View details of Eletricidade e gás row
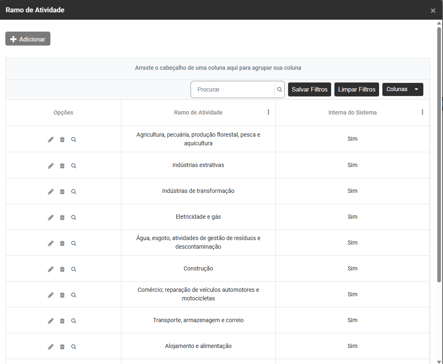 pyautogui.click(x=74, y=217)
